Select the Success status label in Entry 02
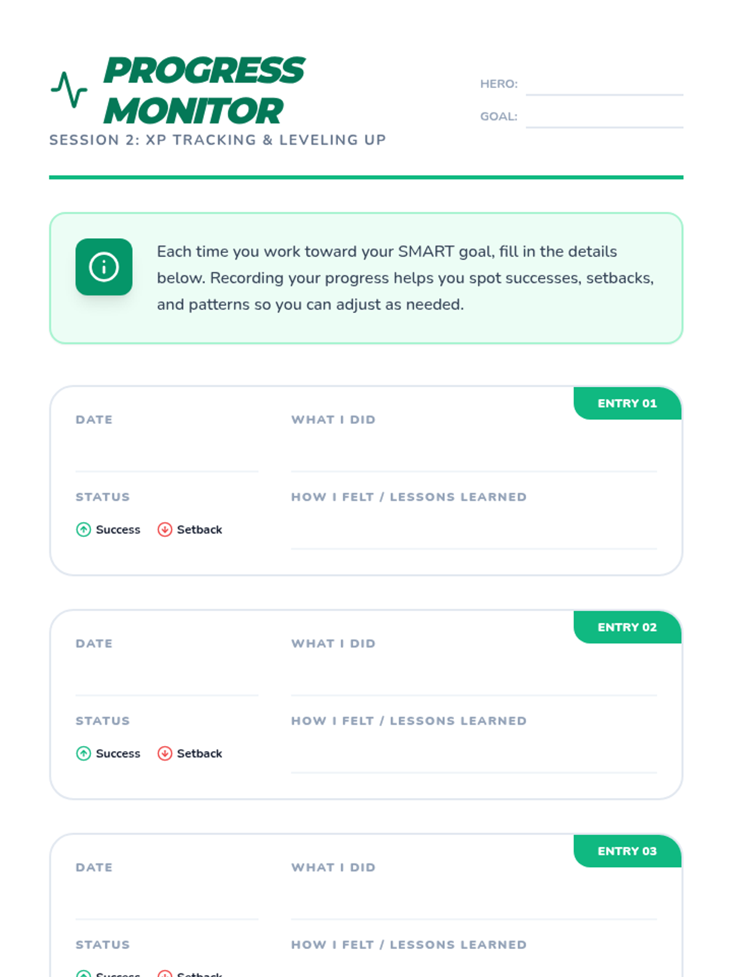The height and width of the screenshot is (977, 732). click(118, 754)
